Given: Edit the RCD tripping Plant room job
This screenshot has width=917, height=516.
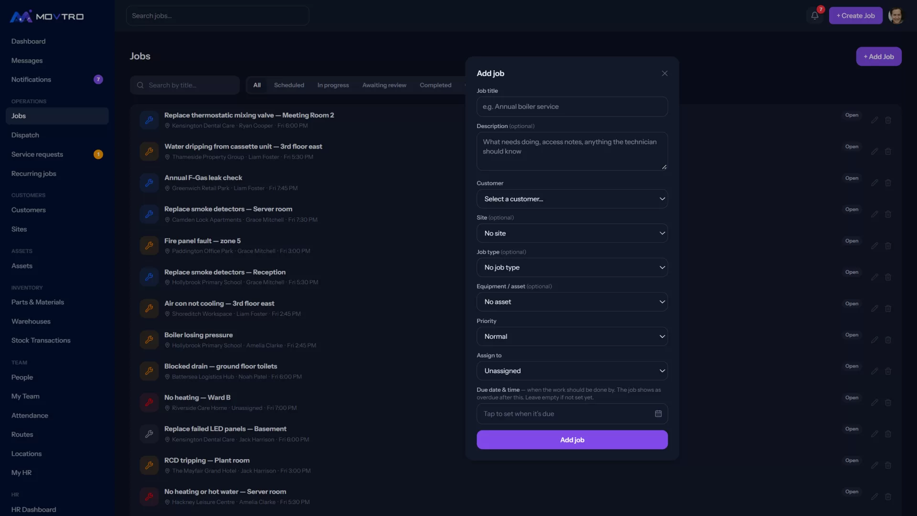Looking at the screenshot, I should [x=874, y=465].
